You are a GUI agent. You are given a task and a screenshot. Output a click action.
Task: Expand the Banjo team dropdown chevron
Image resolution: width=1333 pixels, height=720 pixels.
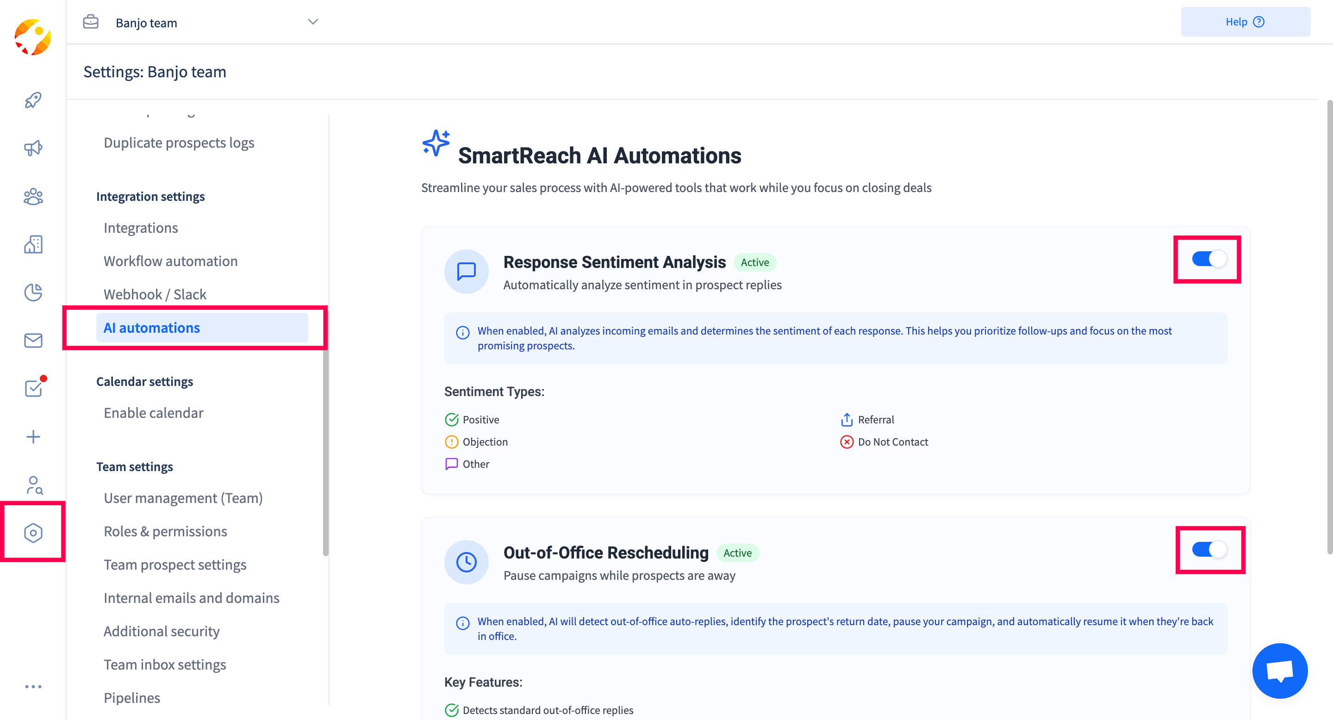coord(312,22)
